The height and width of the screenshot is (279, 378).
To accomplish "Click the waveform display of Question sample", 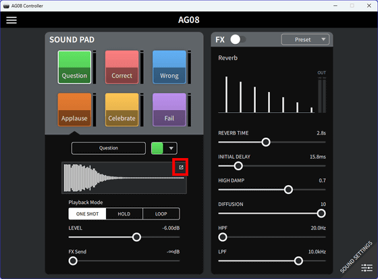I will tap(124, 178).
